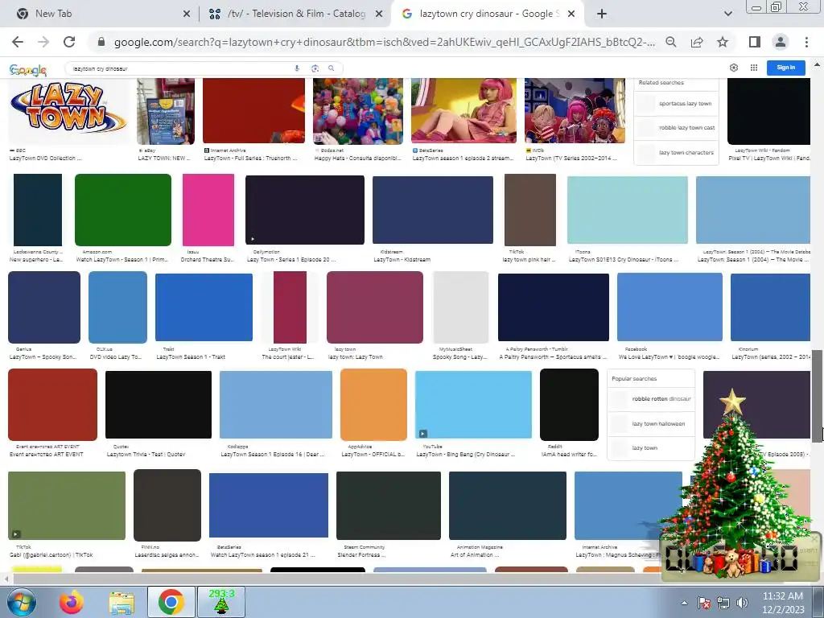Viewport: 824px width, 618px height.
Task: Submit search with magnifier icon
Action: 331,68
